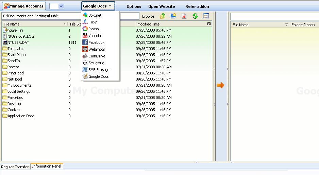This screenshot has height=175, width=319.
Task: Click the Flickr logo icon
Action: tap(85, 22)
